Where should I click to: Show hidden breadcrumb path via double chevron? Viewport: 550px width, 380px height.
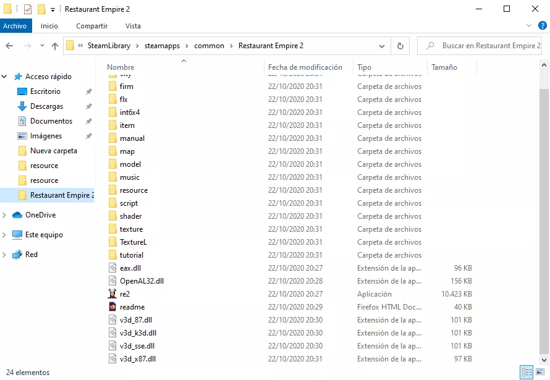point(80,46)
